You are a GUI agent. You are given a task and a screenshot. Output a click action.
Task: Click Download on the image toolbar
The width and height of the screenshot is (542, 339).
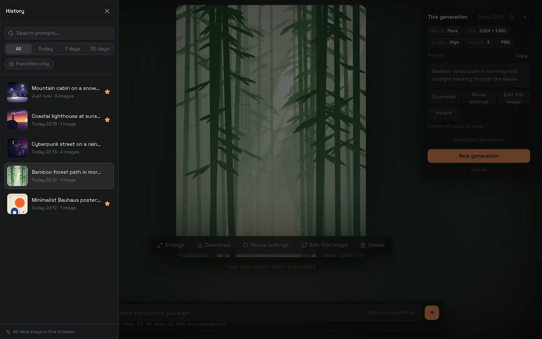coord(214,245)
